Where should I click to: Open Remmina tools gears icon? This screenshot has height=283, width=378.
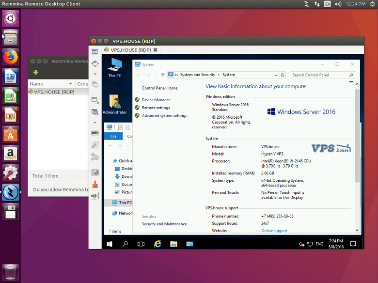(95, 157)
